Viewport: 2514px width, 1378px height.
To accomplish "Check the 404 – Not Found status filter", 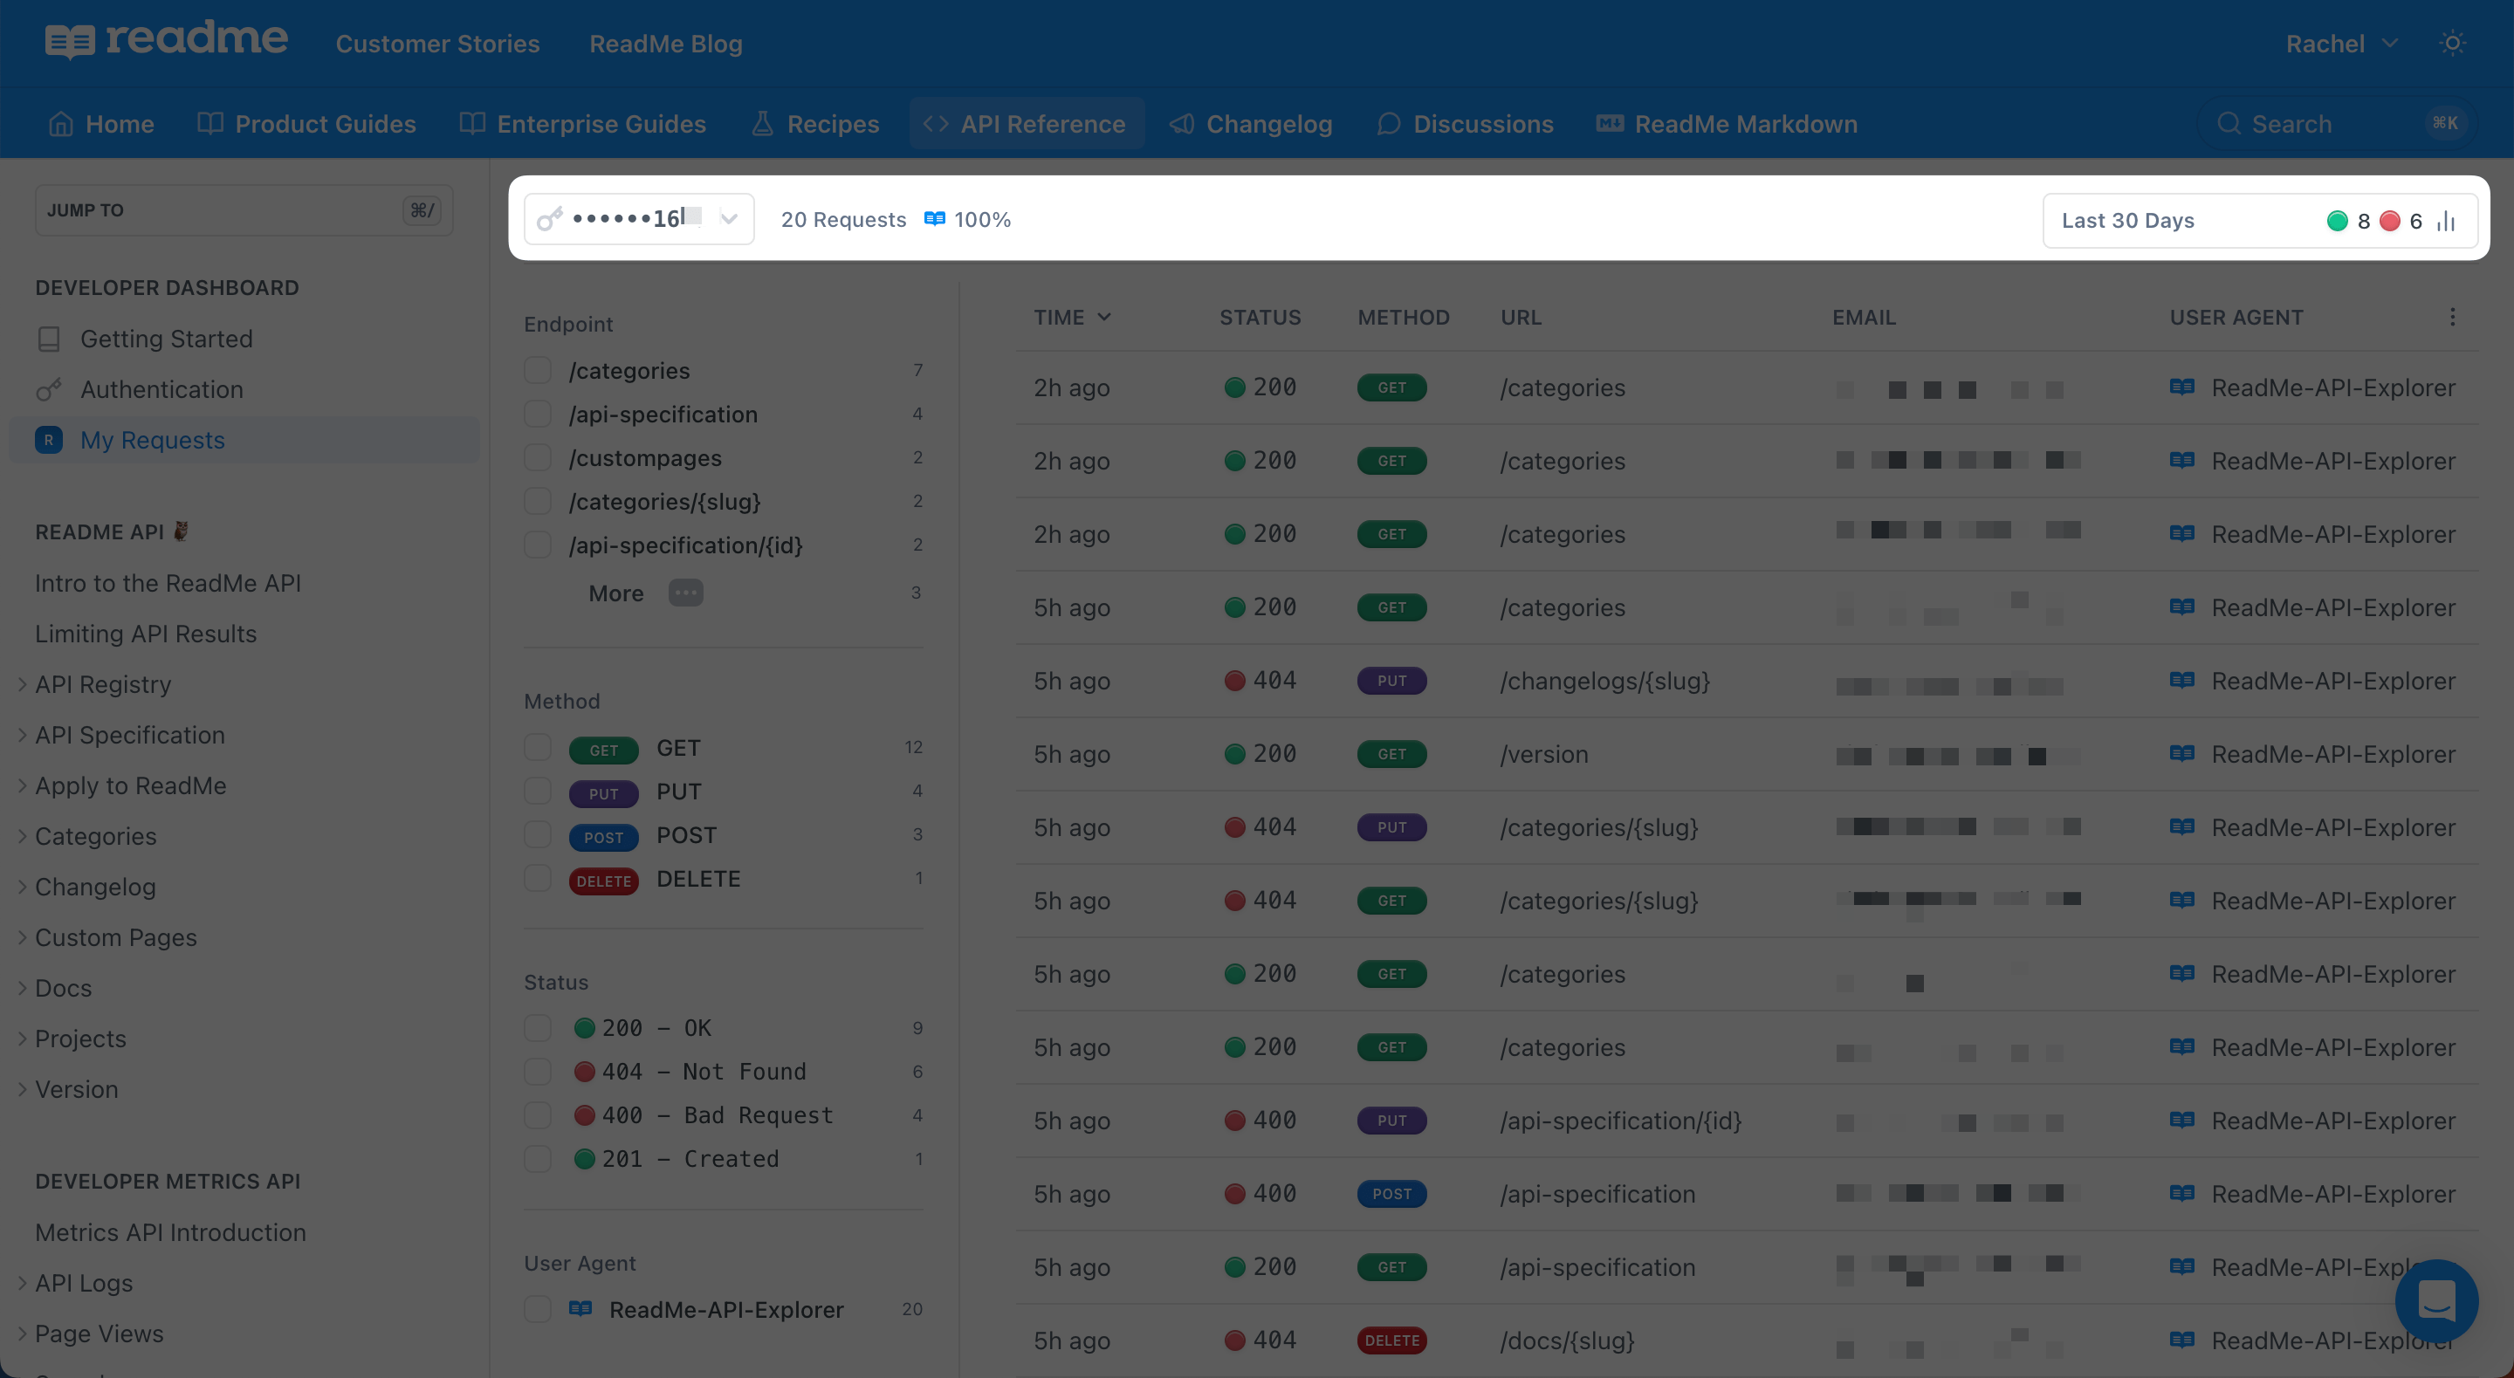I will click(538, 1072).
